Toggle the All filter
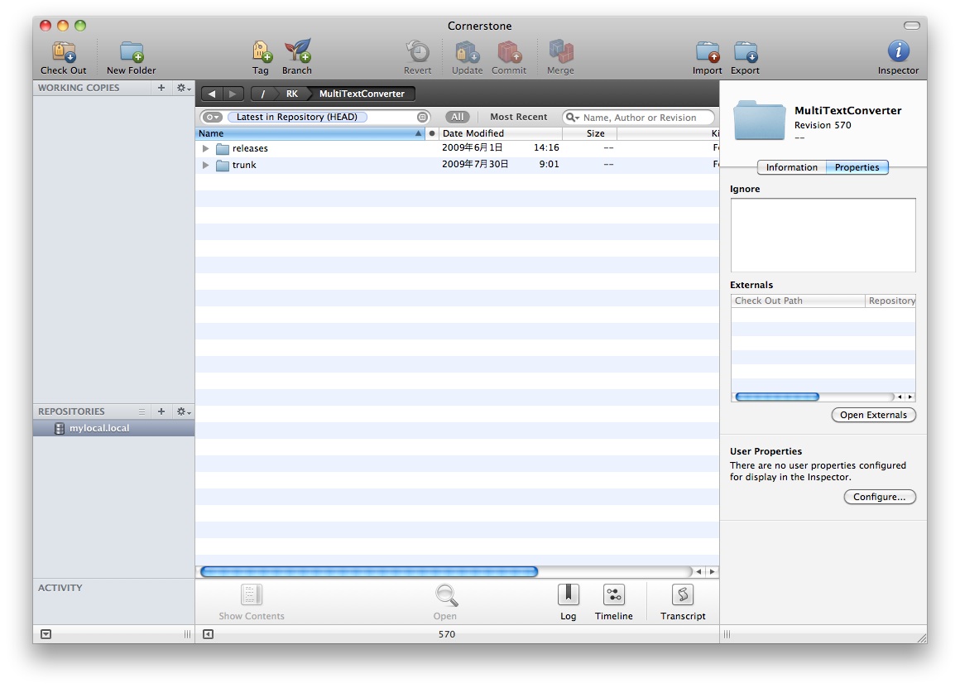This screenshot has height=693, width=960. [458, 117]
